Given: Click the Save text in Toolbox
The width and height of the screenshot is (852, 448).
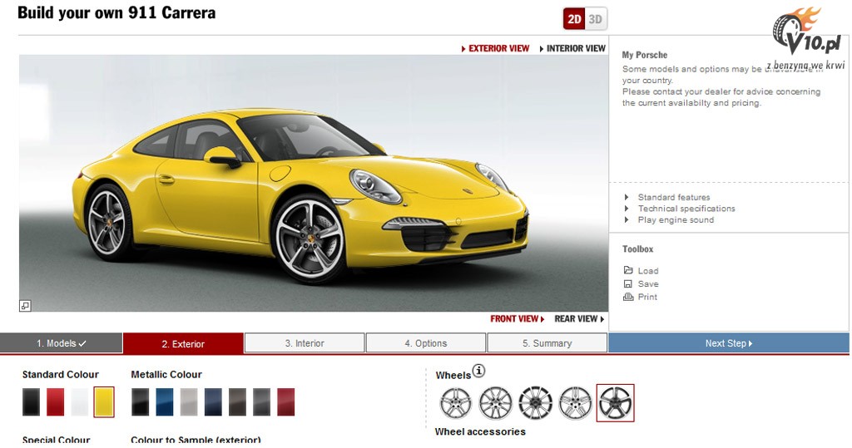Looking at the screenshot, I should [647, 283].
